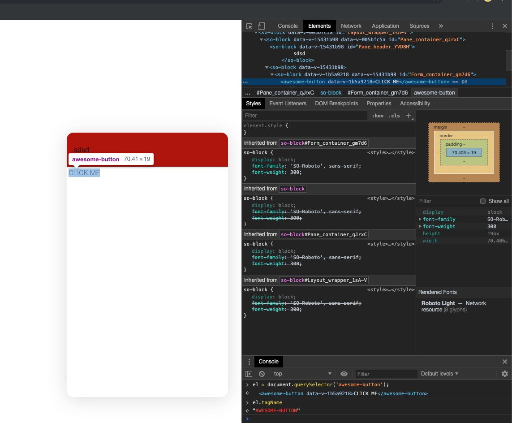Viewport: 512px width, 423px height.
Task: Select the Pane_header_YVD8H so-block row
Action: point(342,47)
